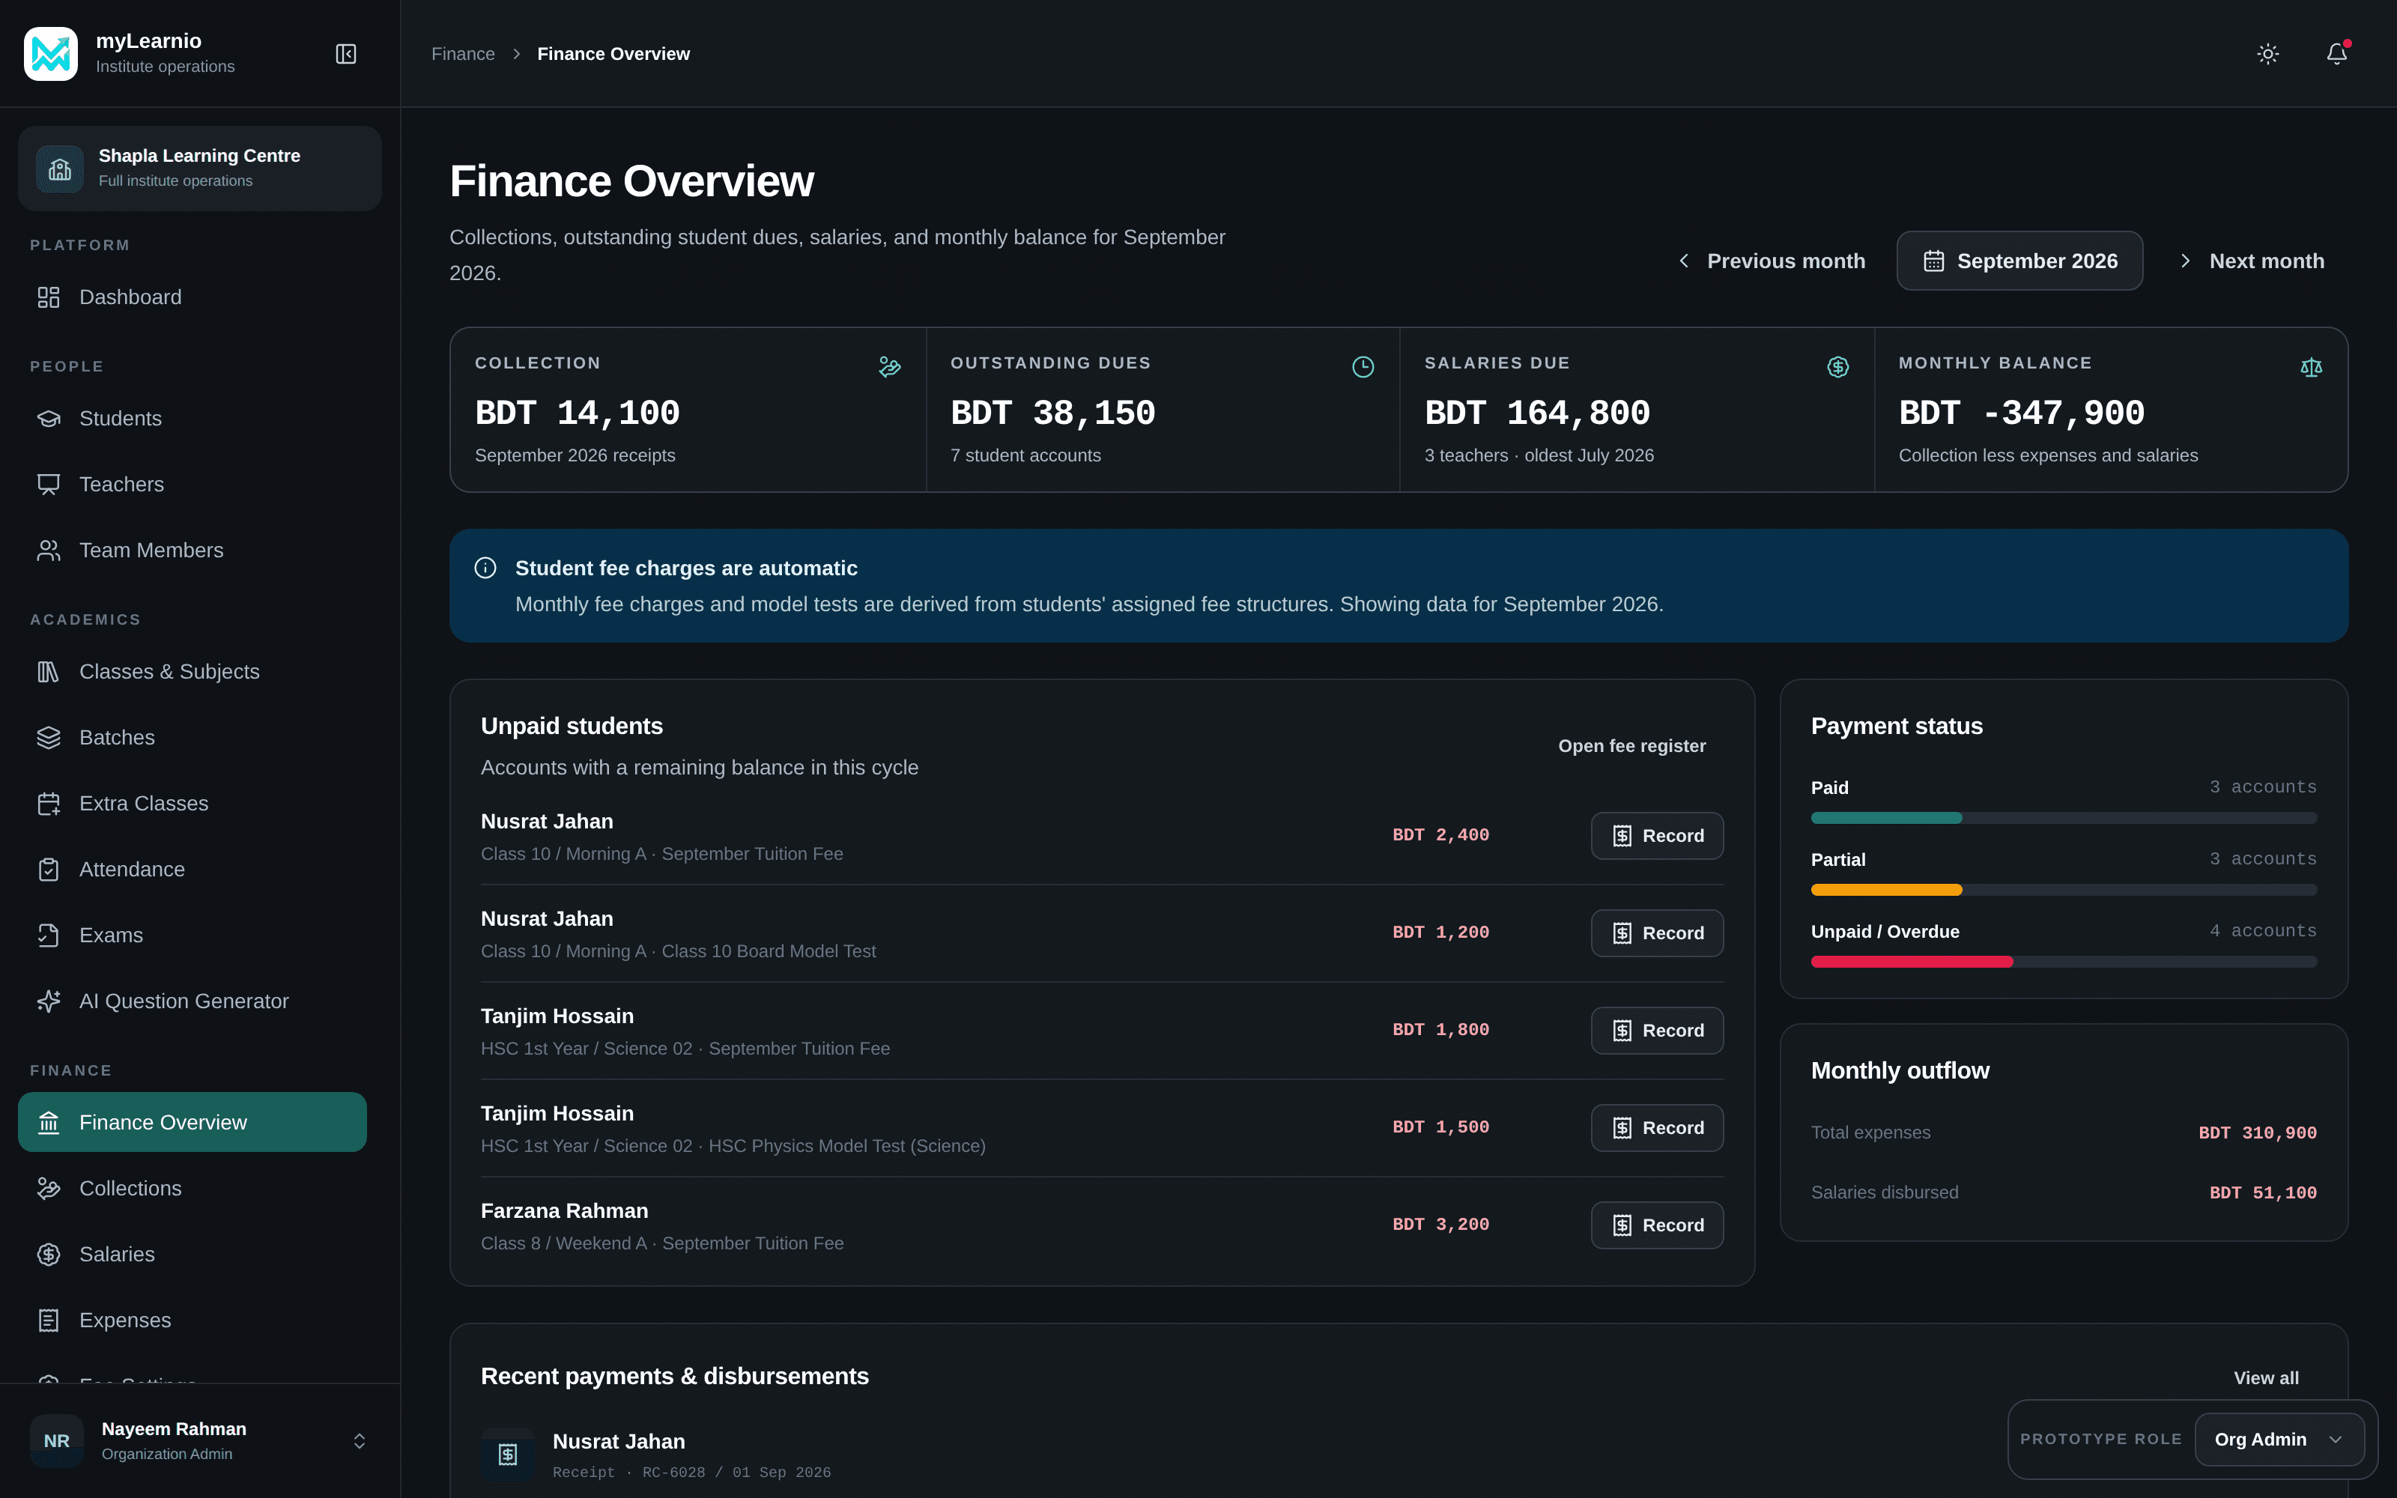Click Farzana Rahman BDT 3,200 amount
This screenshot has width=2397, height=1498.
(x=1440, y=1225)
